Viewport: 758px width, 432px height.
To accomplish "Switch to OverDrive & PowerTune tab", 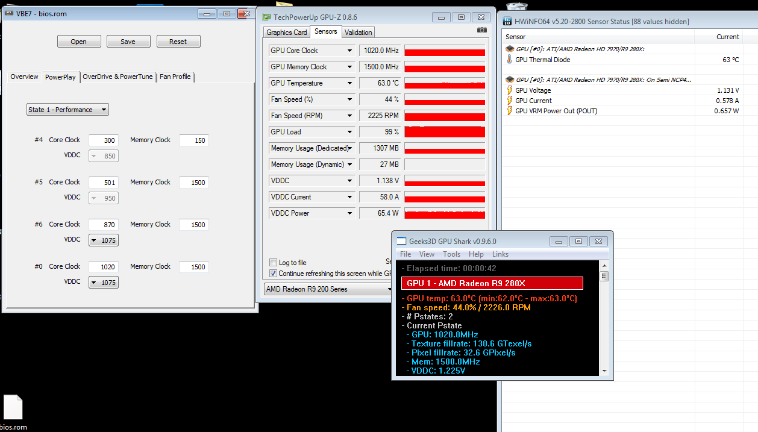I will coord(117,77).
